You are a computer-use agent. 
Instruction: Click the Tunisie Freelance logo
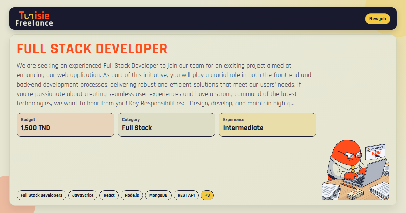[x=34, y=19]
